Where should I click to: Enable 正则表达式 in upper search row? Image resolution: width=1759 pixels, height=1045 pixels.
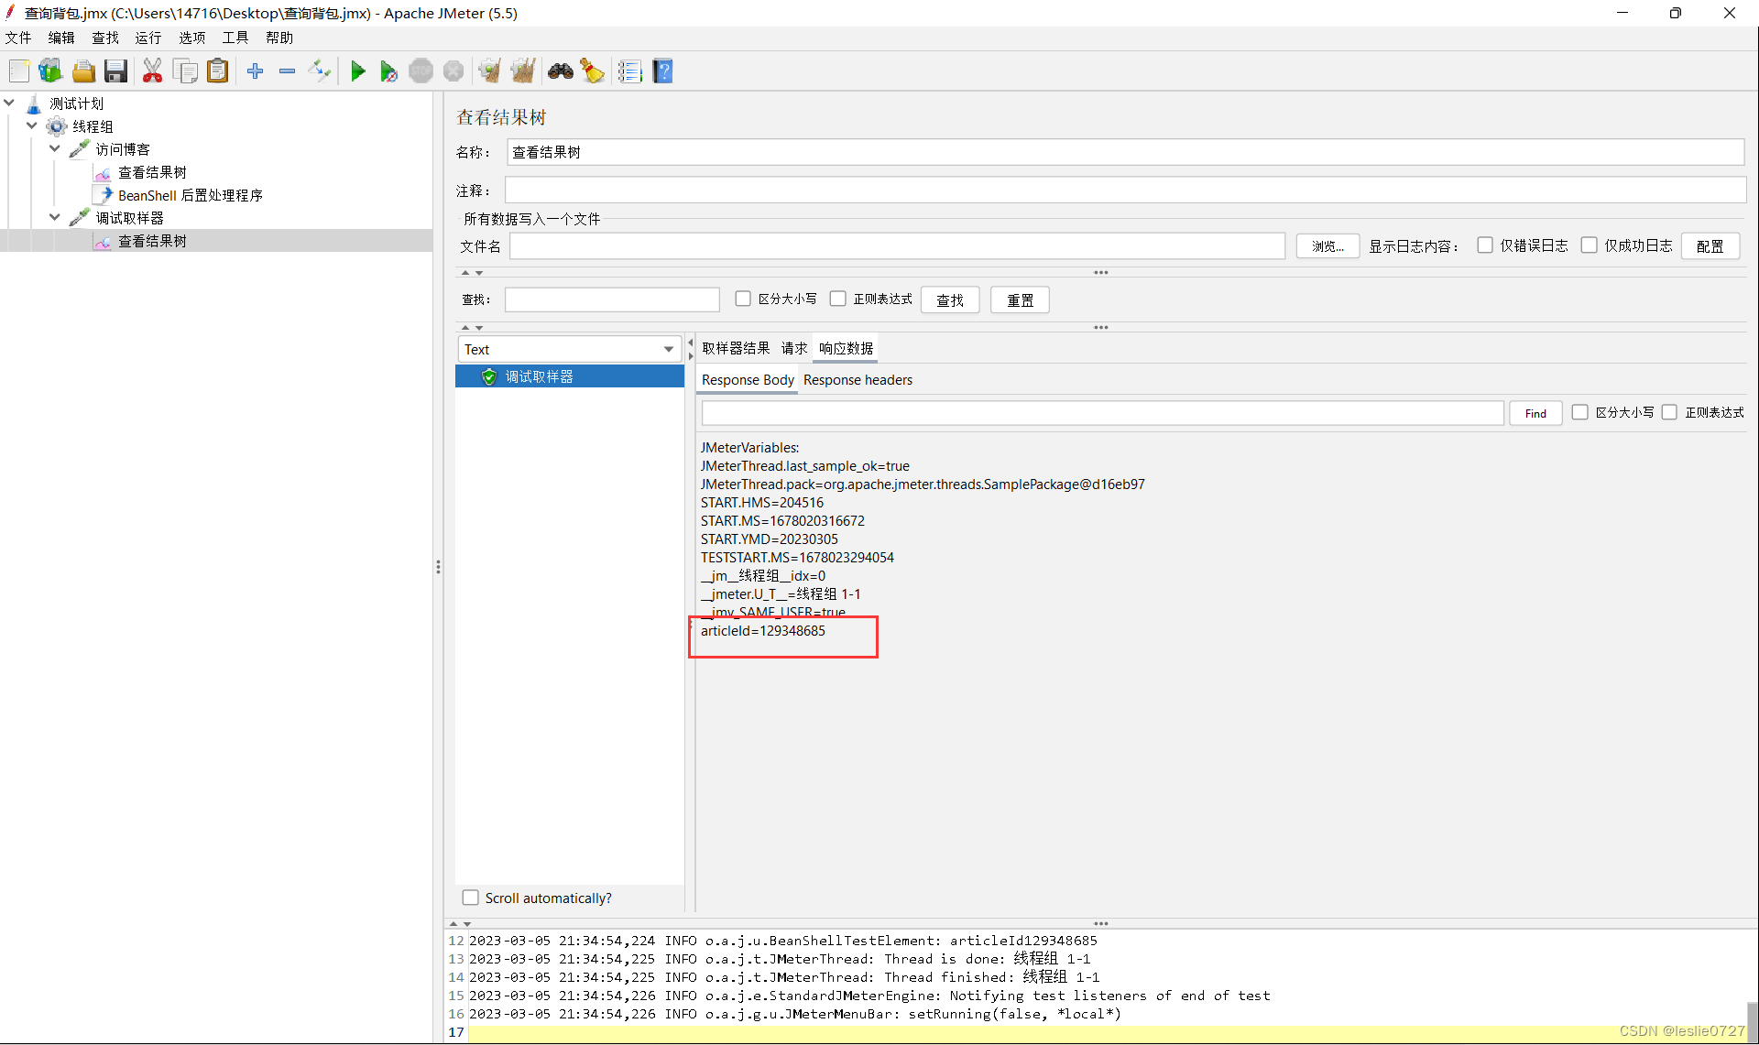point(838,299)
